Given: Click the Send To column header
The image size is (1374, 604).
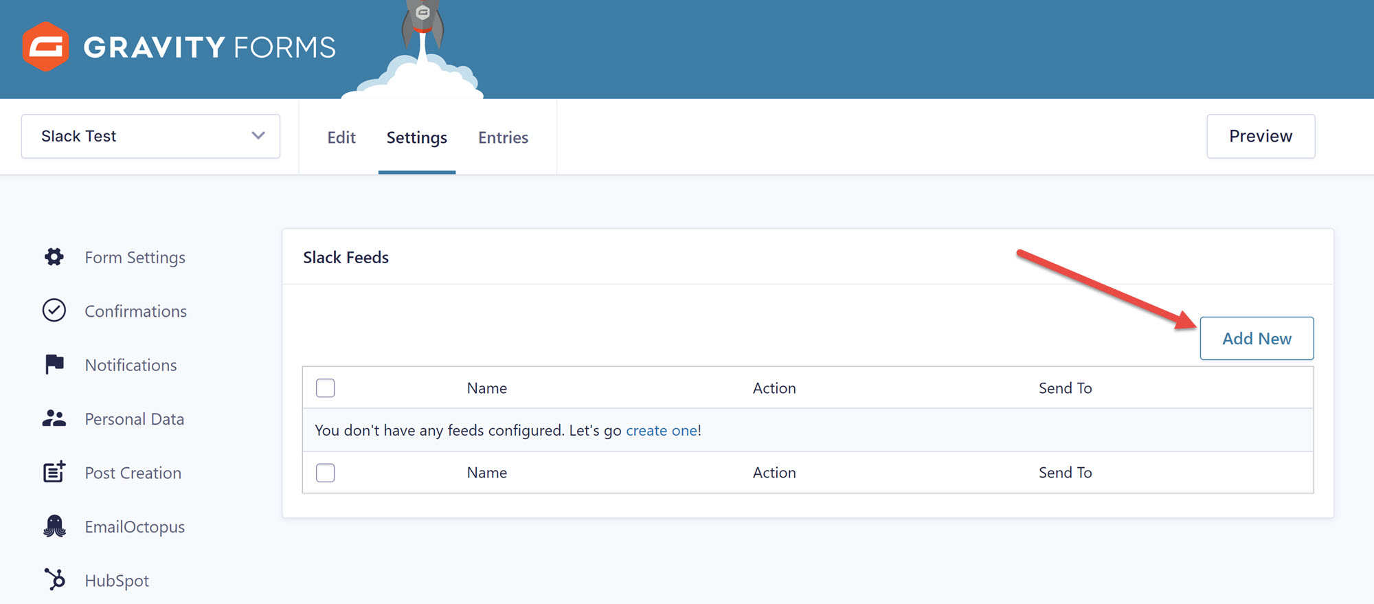Looking at the screenshot, I should tap(1065, 388).
